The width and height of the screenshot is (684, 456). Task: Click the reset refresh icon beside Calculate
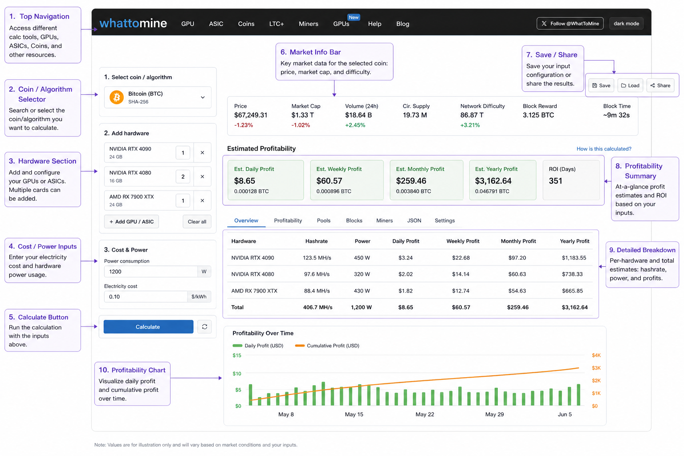204,326
